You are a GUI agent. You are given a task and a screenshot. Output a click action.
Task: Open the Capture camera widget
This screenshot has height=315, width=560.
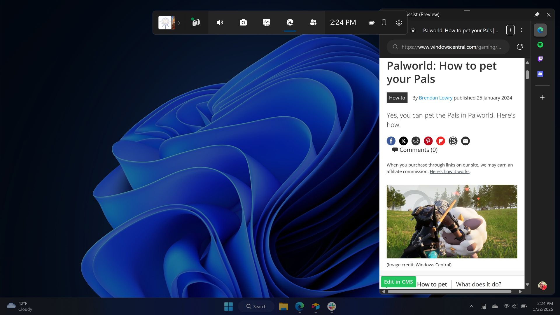(243, 22)
